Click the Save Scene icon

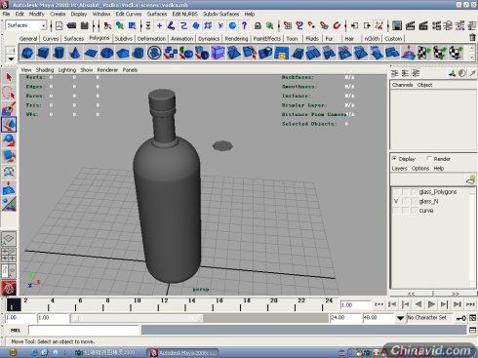pos(85,25)
